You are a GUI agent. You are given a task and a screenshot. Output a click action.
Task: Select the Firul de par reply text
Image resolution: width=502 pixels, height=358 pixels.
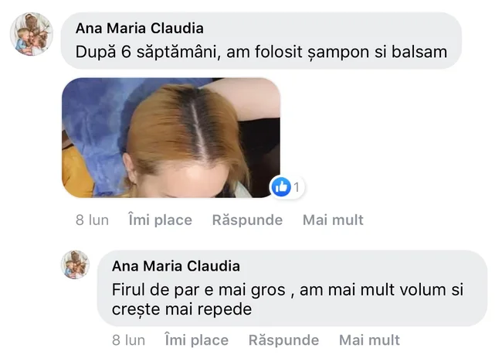287,299
